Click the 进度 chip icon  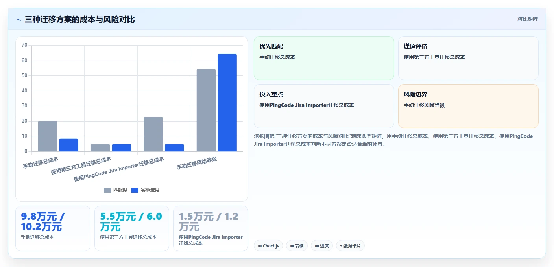pyautogui.click(x=317, y=246)
